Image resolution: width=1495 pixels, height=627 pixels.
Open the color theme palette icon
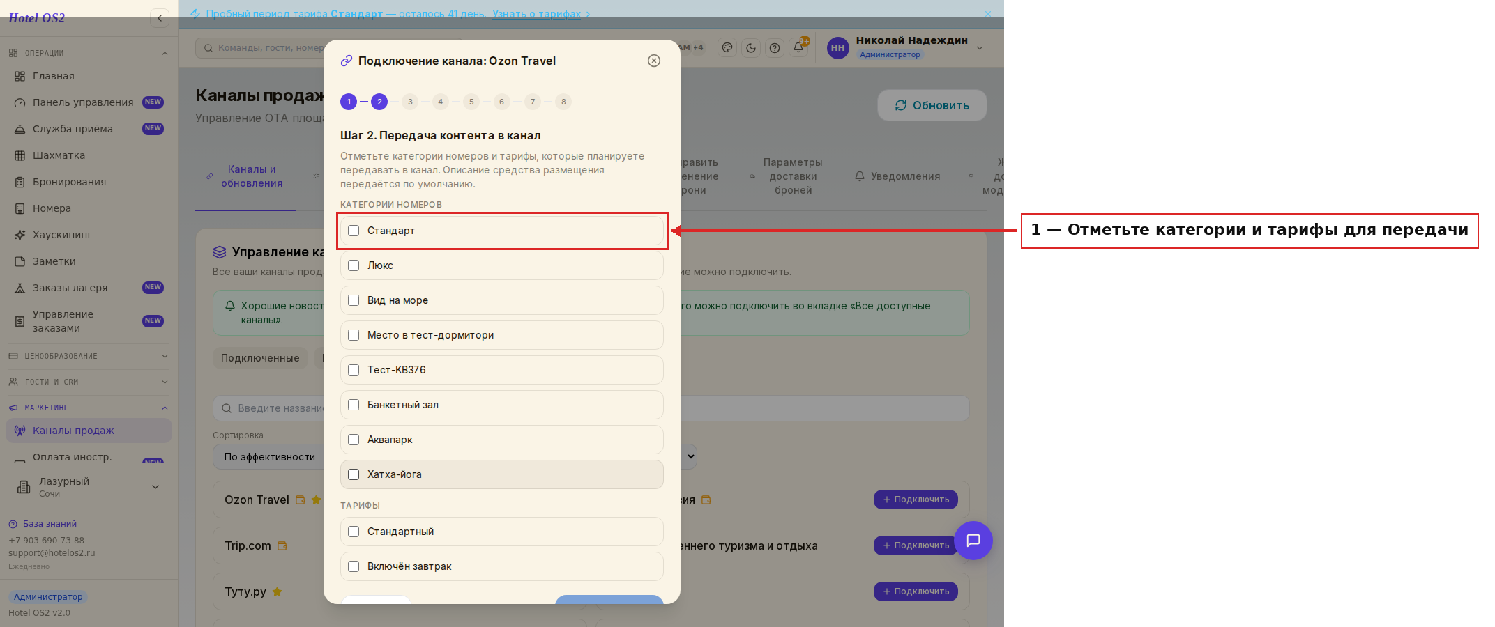pos(727,48)
